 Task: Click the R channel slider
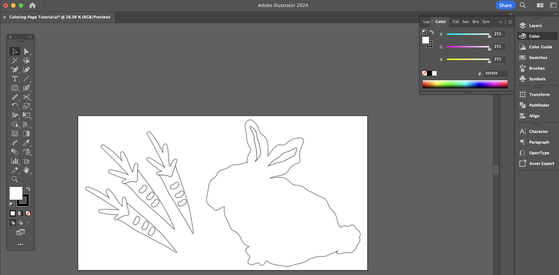coord(468,34)
